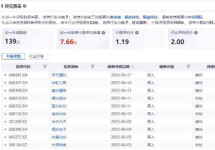Click the 7.66% average gain value

68,42
